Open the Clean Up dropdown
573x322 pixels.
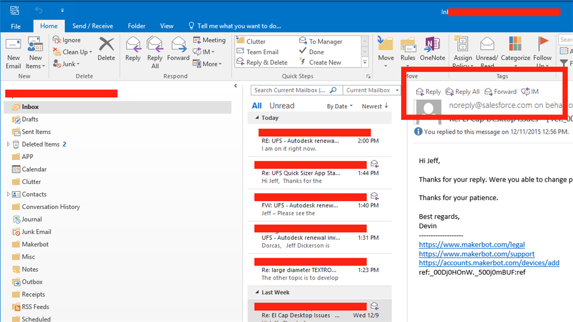(72, 52)
